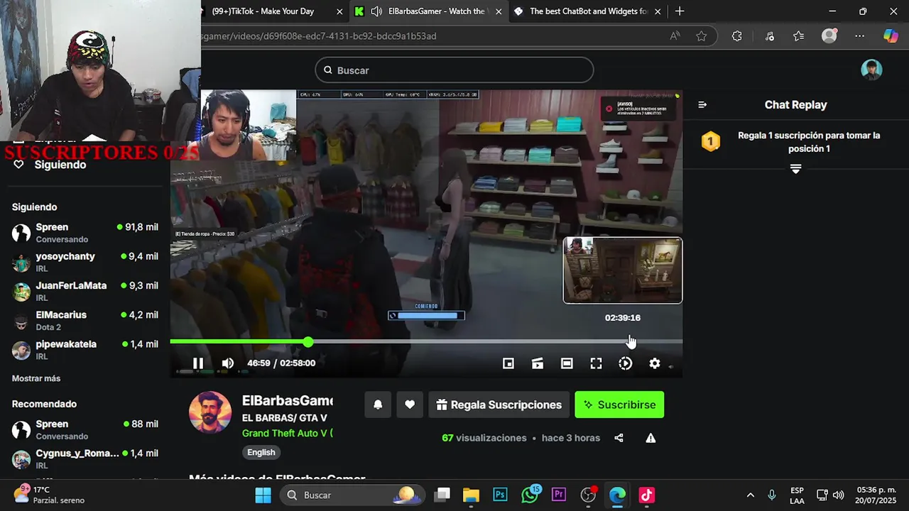Expand Mostrar más in sidebar
The width and height of the screenshot is (909, 511).
tap(36, 378)
